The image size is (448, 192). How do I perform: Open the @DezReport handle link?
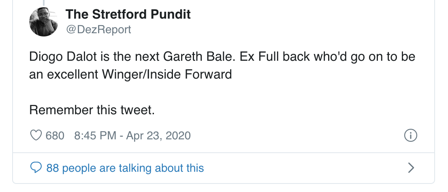pyautogui.click(x=98, y=30)
